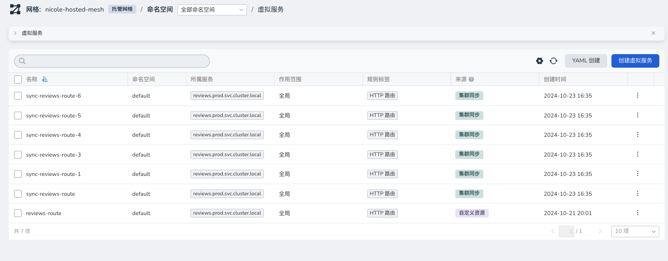668x261 pixels.
Task: Sort by name column icon
Action: [45, 79]
